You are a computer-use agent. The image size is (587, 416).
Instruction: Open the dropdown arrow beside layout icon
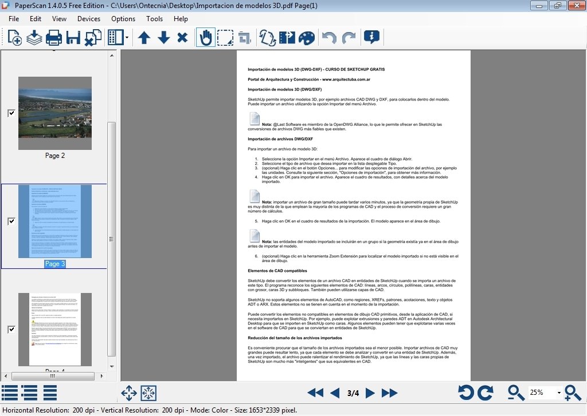pos(127,38)
